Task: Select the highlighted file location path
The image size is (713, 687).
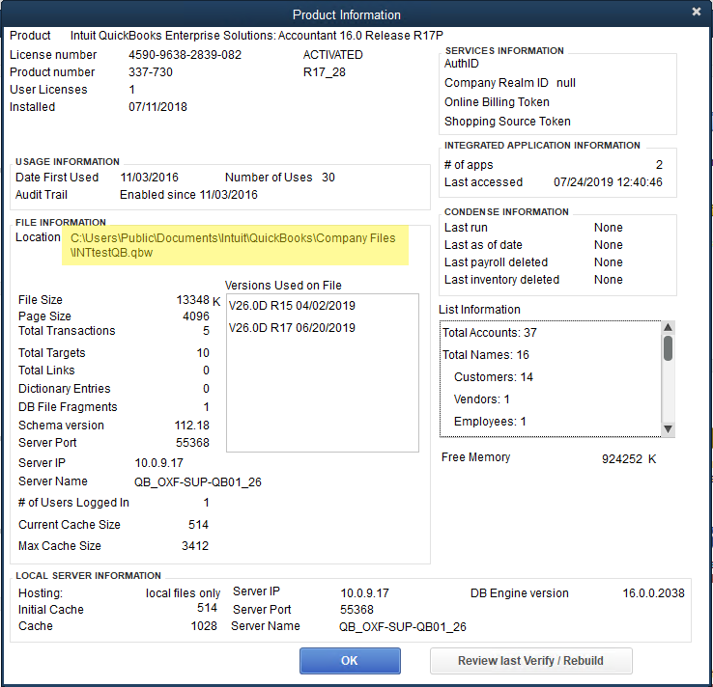Action: click(x=235, y=245)
